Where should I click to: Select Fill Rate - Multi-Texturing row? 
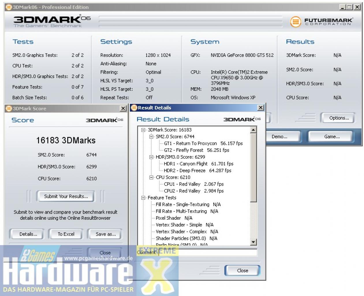(x=187, y=211)
